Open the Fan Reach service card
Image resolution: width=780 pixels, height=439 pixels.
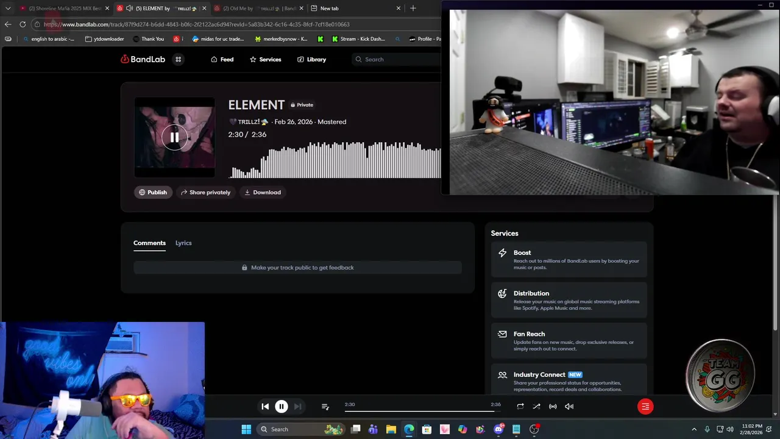coord(569,341)
